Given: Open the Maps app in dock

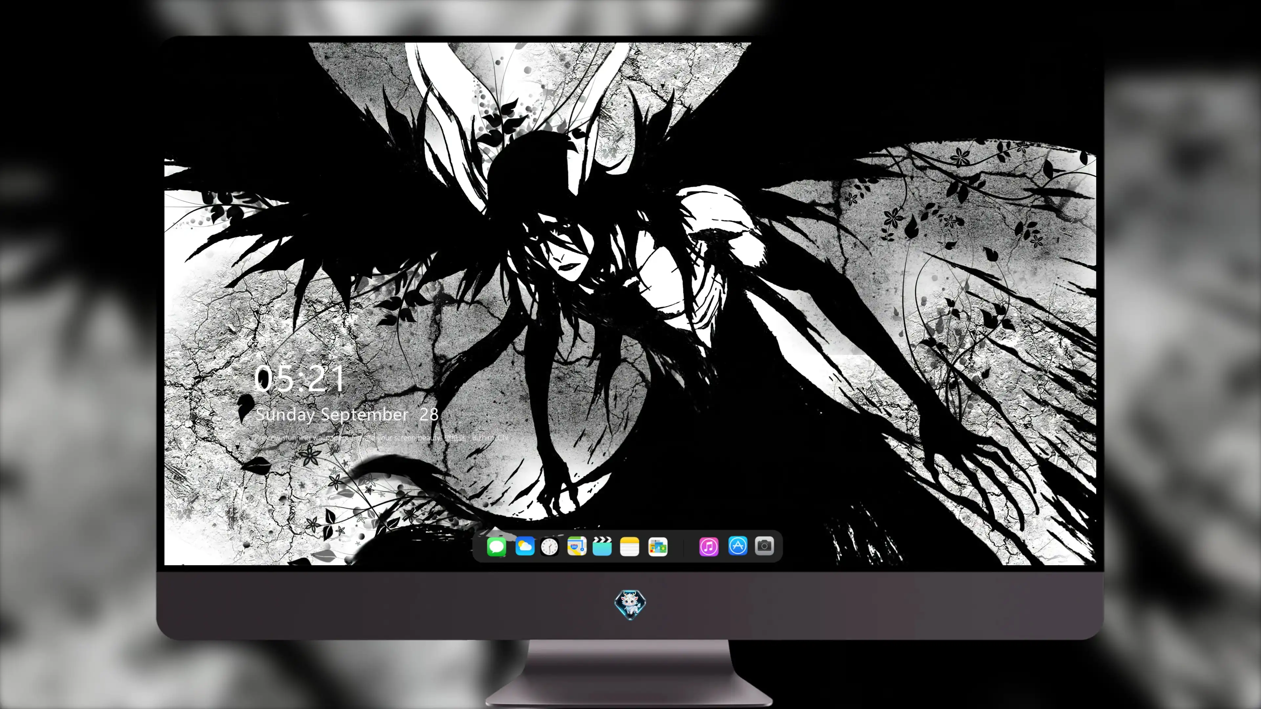Looking at the screenshot, I should pyautogui.click(x=577, y=546).
